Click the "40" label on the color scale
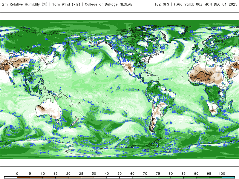Image resolution: width=239 pixels, height=179 pixels. (x=107, y=174)
